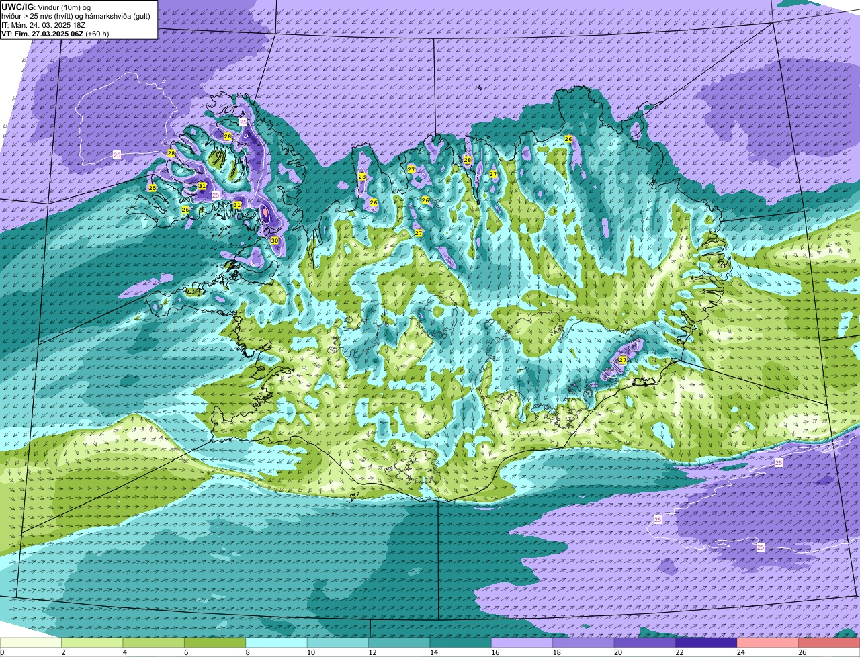
Task: Click the 18–20 m/s medium purple legend swatch
Action: pos(584,643)
